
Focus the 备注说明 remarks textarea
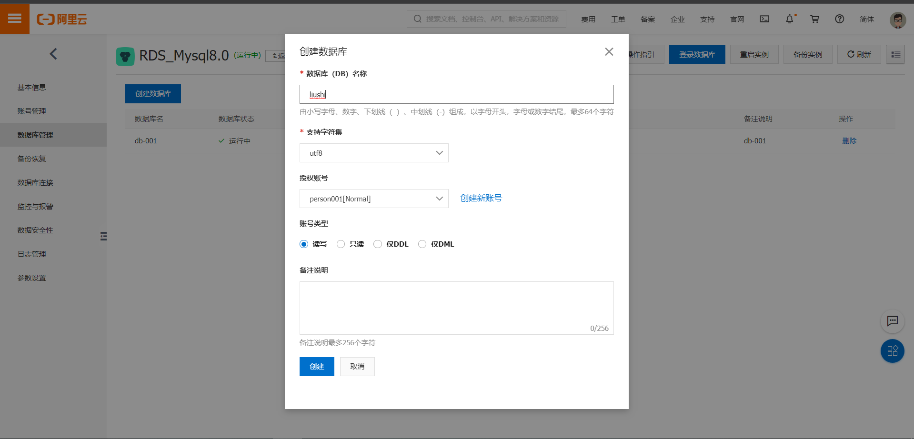[x=457, y=308]
